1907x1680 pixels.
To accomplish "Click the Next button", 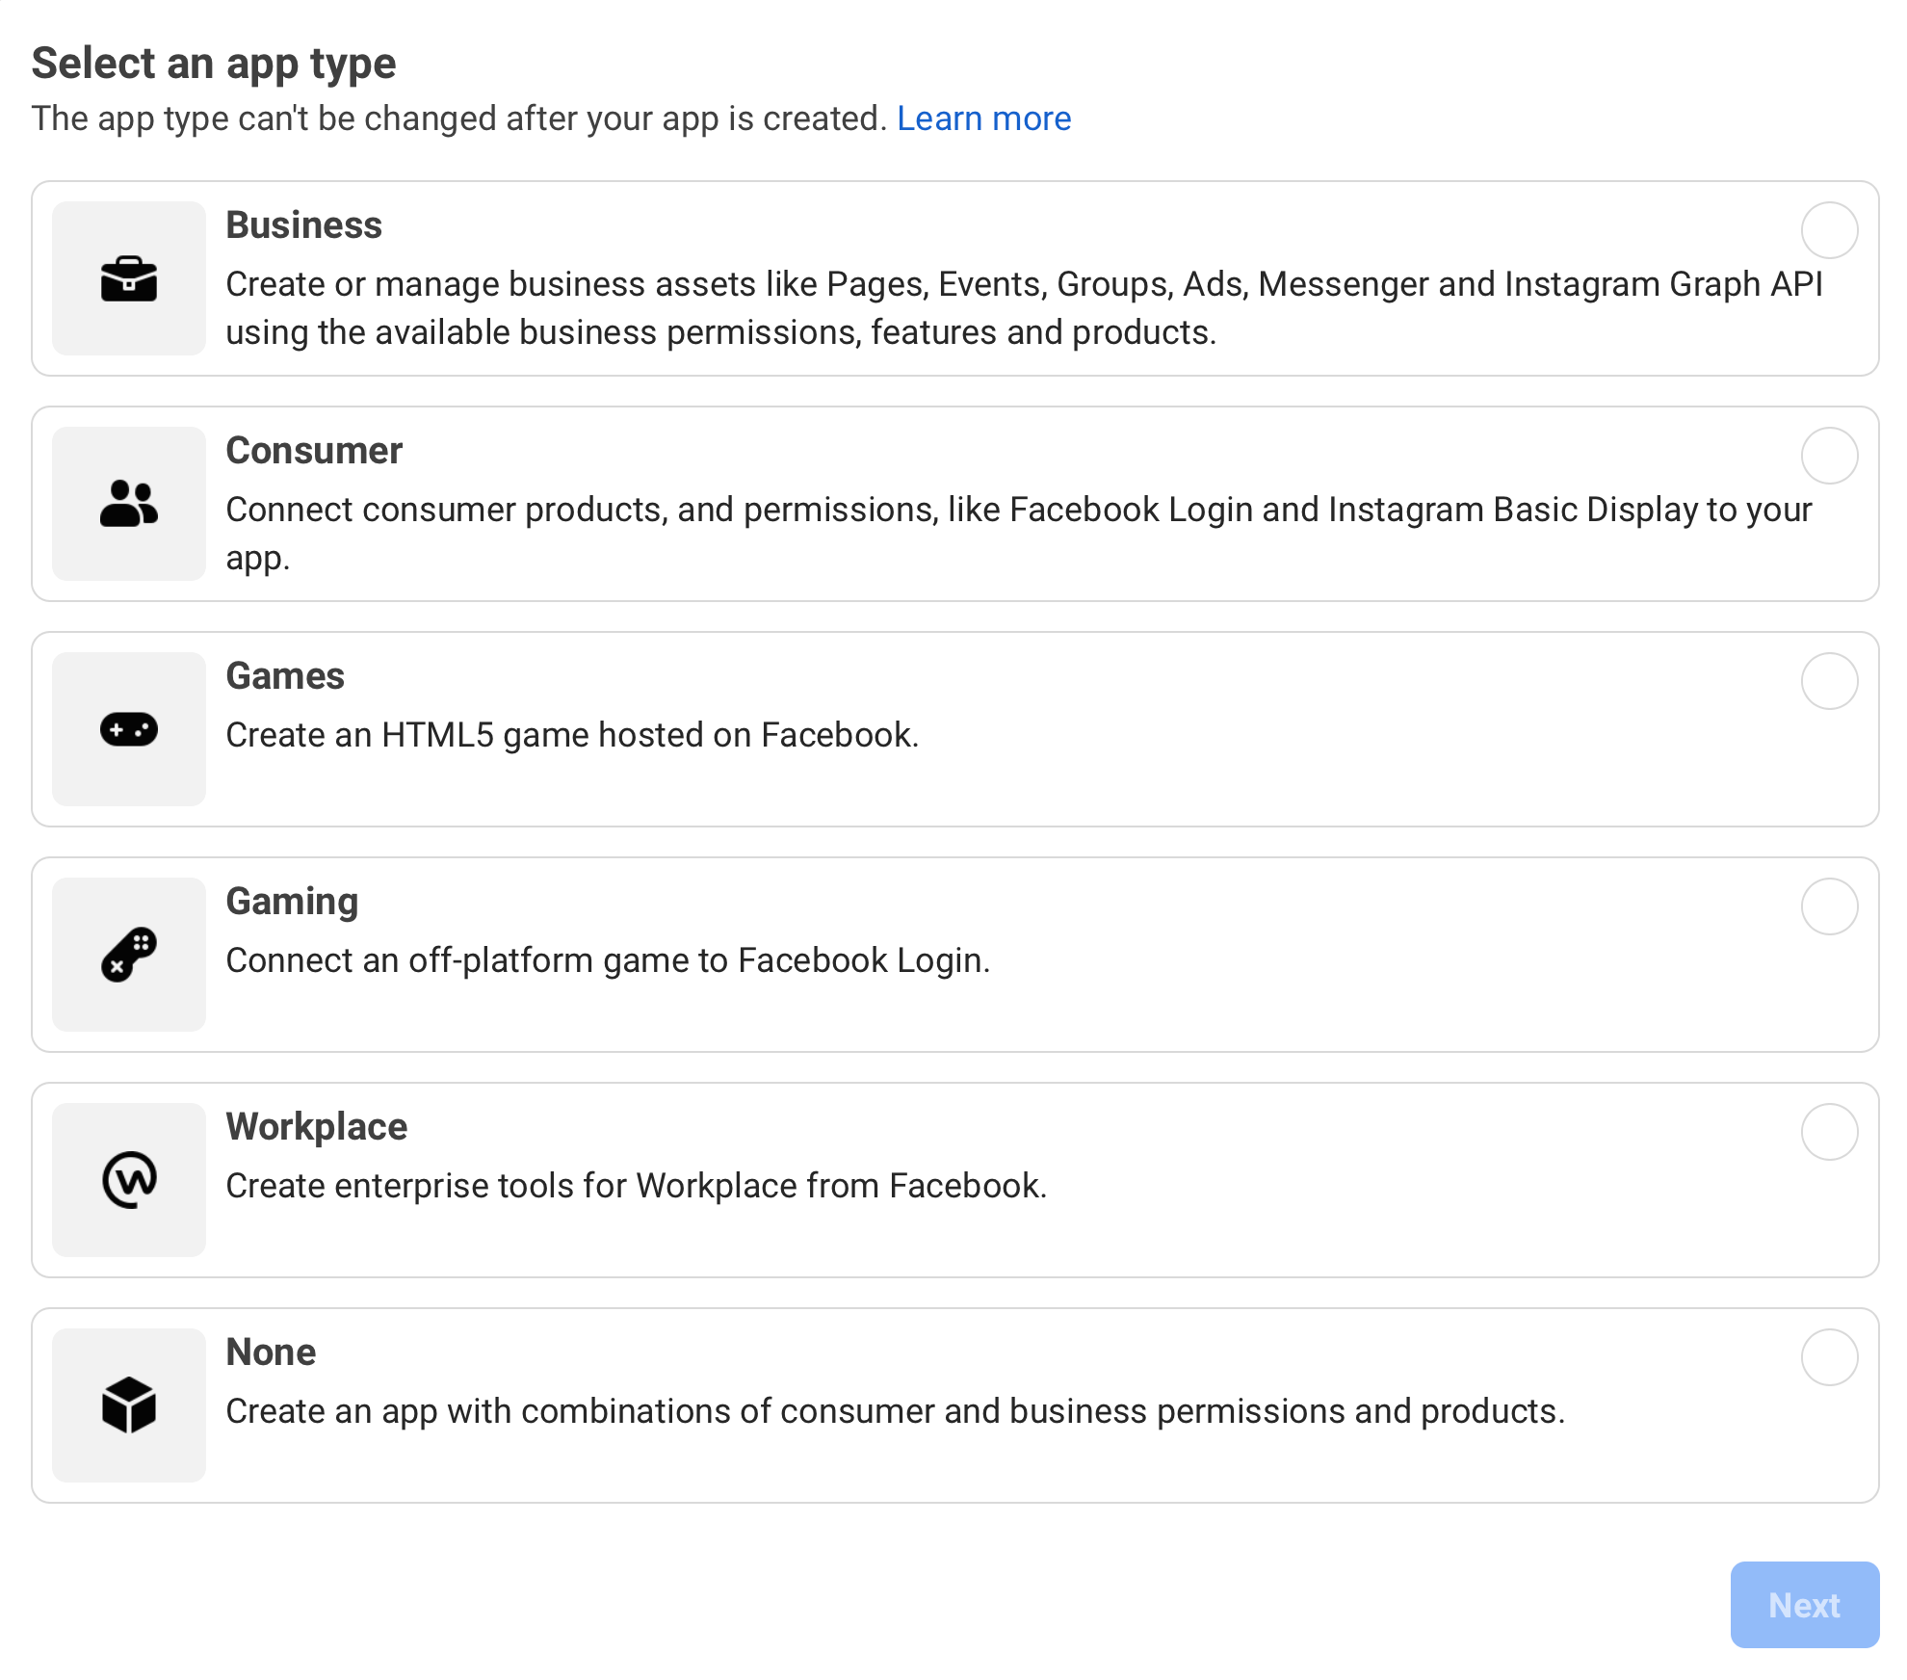I will coord(1803,1607).
